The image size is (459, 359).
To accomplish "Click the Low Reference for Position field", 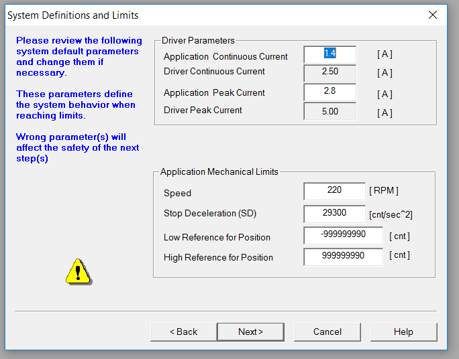I will tap(343, 236).
